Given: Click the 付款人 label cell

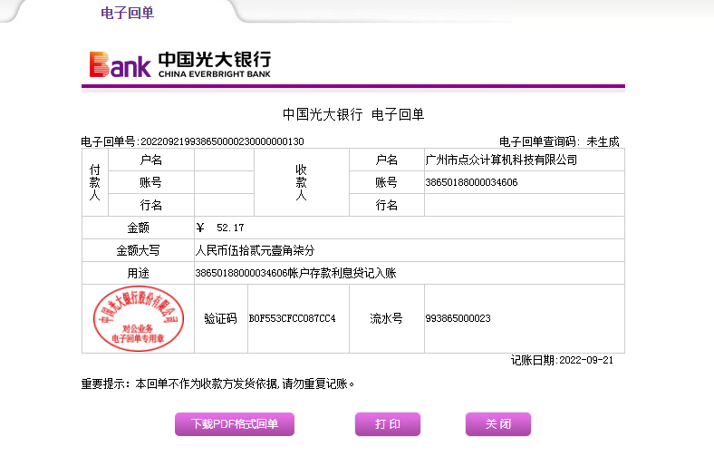Looking at the screenshot, I should [x=95, y=182].
